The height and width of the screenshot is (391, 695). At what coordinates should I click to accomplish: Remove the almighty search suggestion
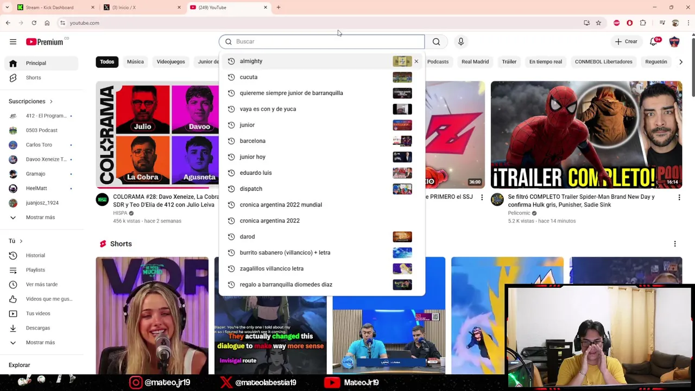[x=416, y=61]
